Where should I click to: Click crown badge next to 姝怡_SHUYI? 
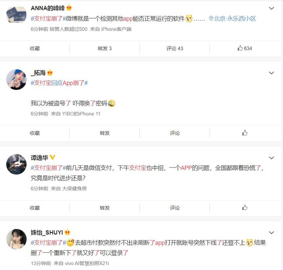click(x=68, y=232)
